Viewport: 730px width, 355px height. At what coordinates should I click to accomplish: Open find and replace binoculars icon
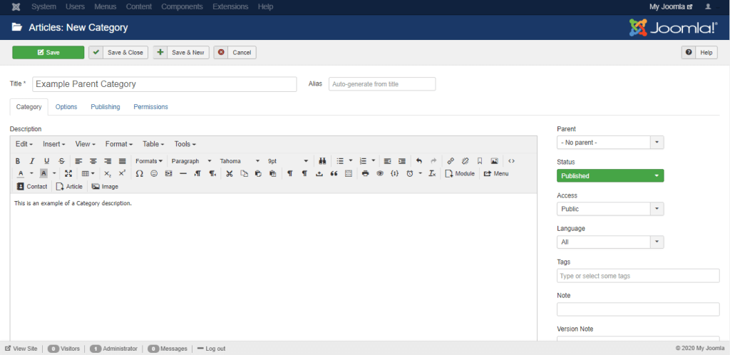point(322,161)
